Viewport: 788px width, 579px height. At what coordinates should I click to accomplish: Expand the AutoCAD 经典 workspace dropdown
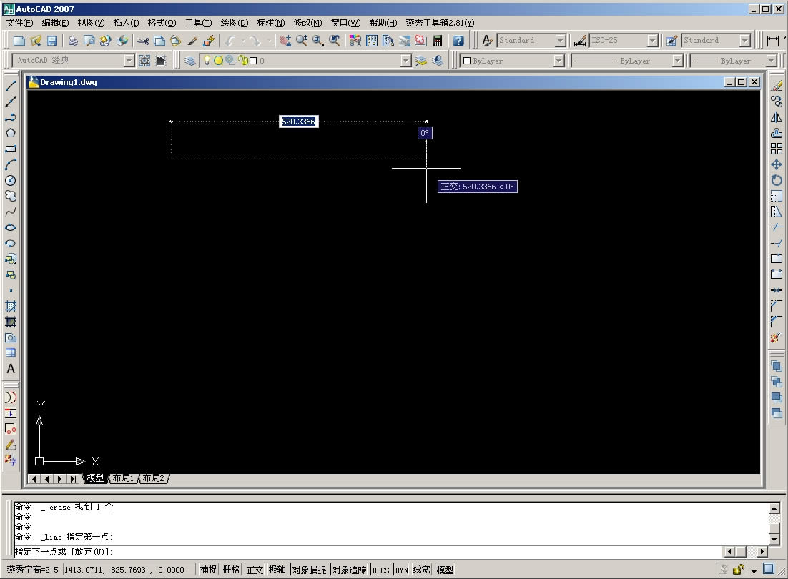point(129,61)
